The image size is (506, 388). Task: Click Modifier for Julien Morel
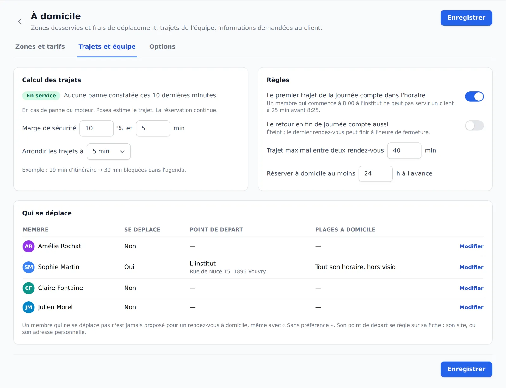point(471,307)
